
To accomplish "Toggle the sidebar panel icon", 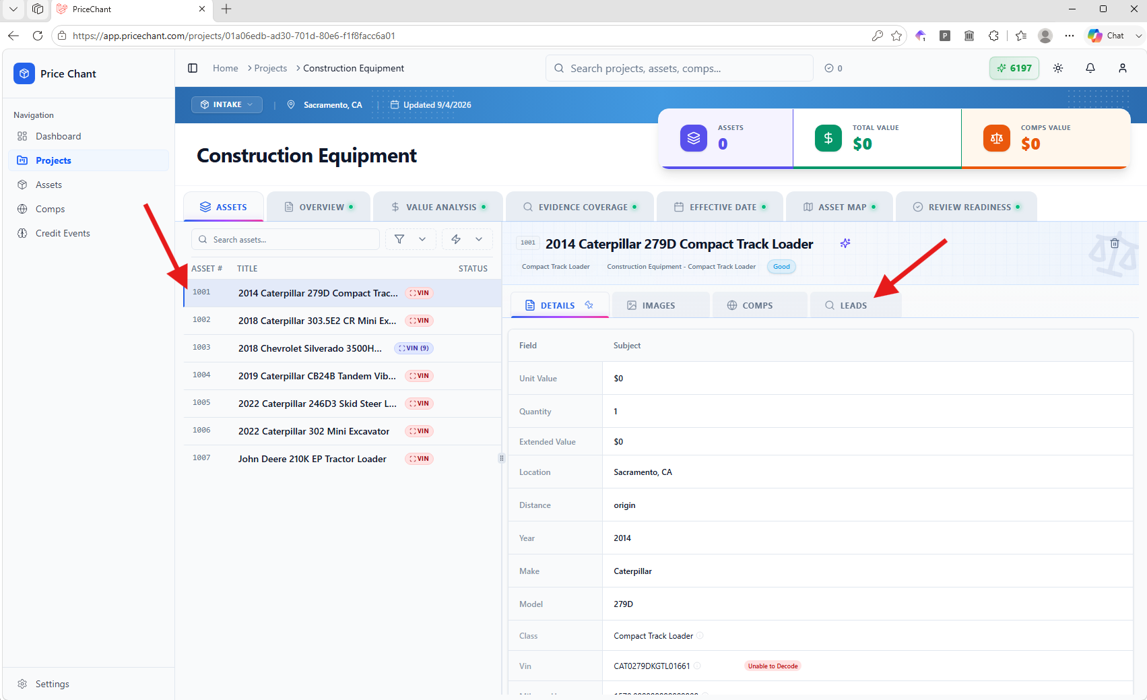I will pyautogui.click(x=193, y=68).
